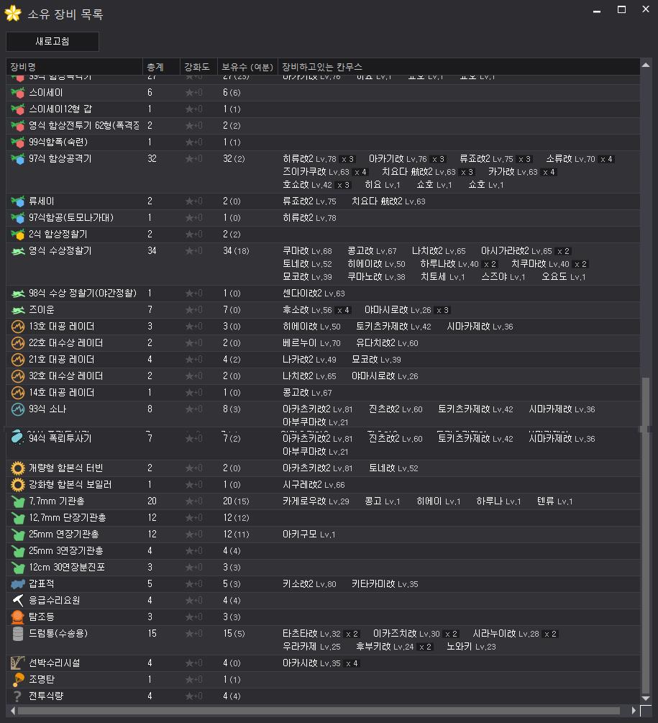This screenshot has height=723, width=658.
Task: Click the 탐조등 orange searchlight icon
Action: (x=18, y=617)
